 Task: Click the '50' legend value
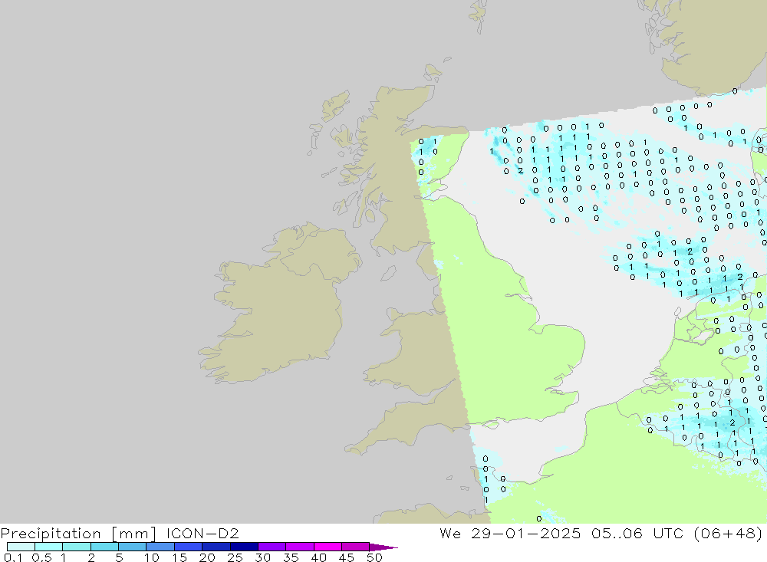(x=374, y=557)
